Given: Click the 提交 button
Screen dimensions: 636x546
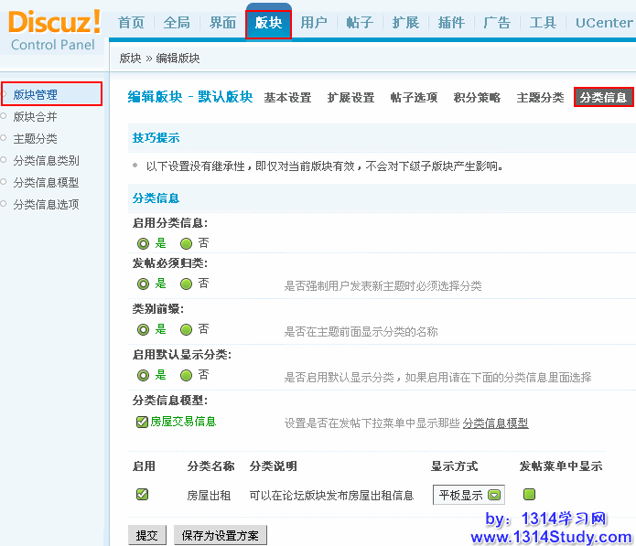Looking at the screenshot, I should pyautogui.click(x=146, y=536).
